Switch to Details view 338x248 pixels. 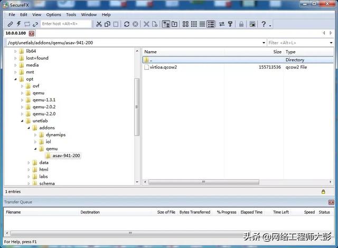211,24
